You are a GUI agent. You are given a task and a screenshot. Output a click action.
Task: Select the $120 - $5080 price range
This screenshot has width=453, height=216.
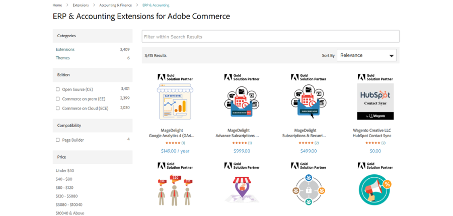66,196
